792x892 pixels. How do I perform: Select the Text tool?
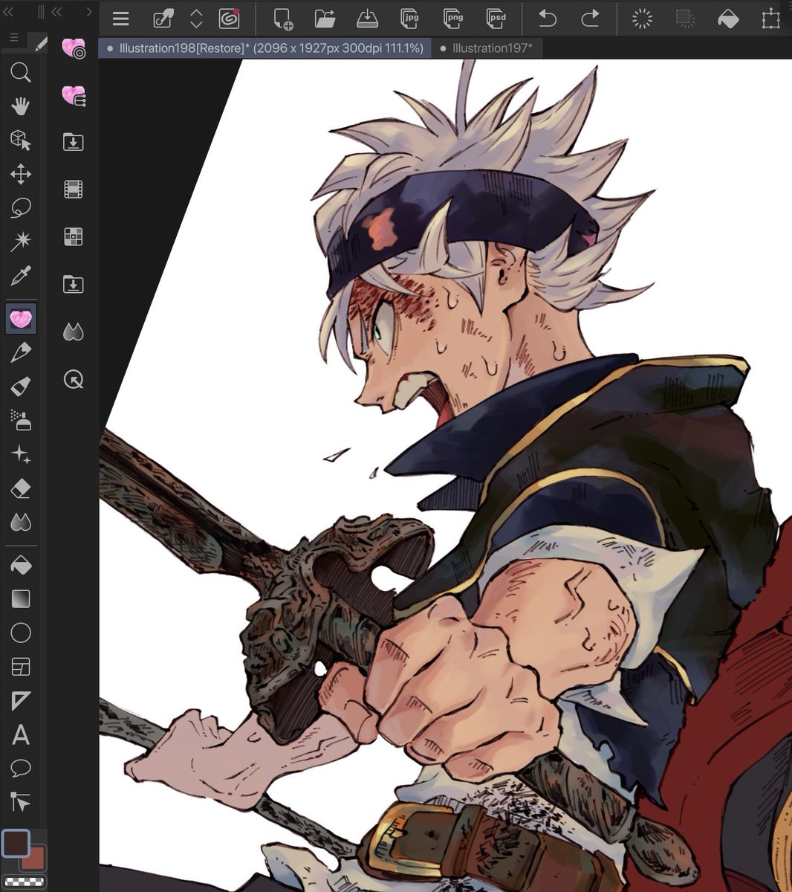click(x=21, y=735)
